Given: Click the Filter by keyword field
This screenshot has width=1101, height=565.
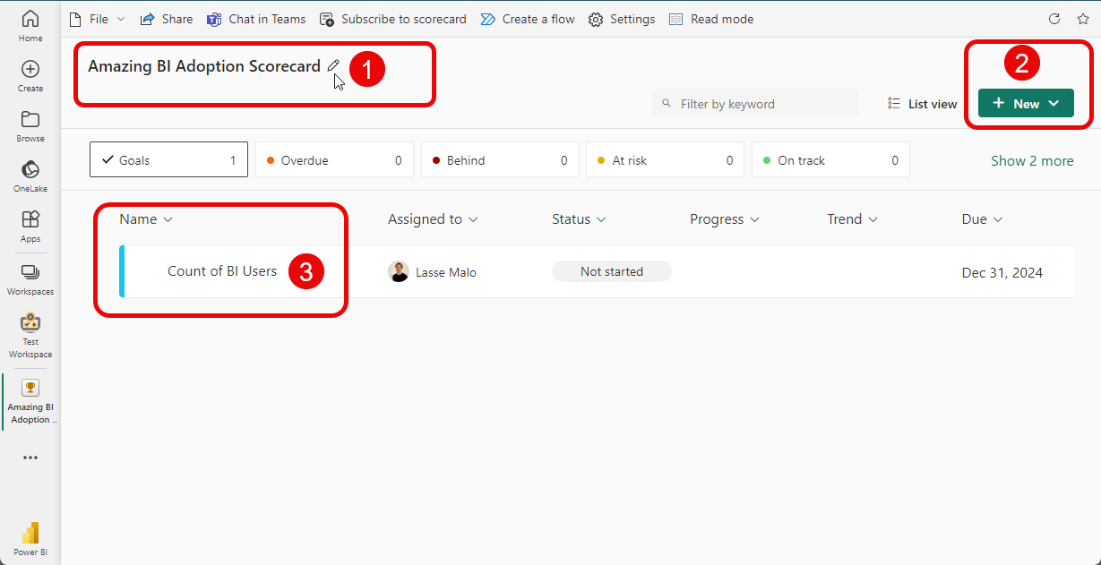Looking at the screenshot, I should pos(754,104).
